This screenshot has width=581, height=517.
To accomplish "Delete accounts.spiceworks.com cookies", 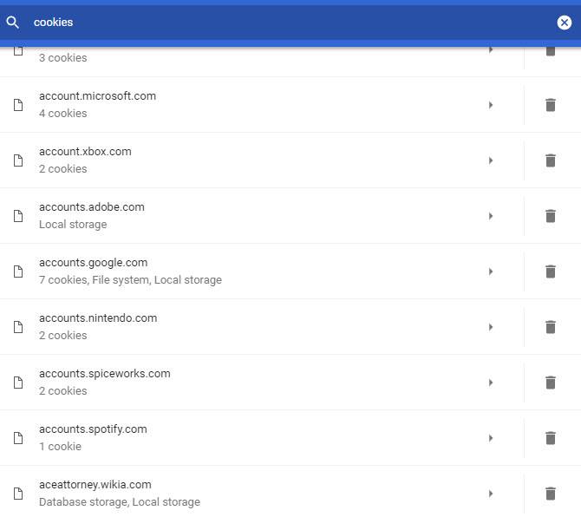I will click(551, 383).
